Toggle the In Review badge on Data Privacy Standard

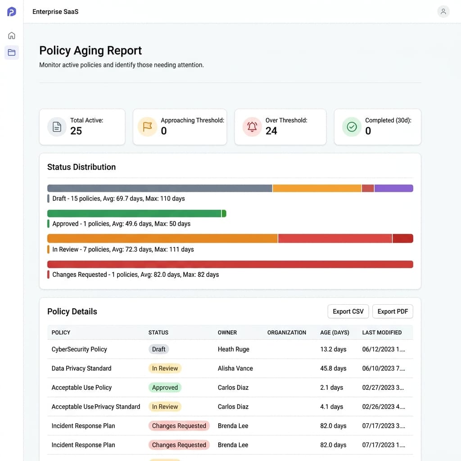[x=165, y=368]
